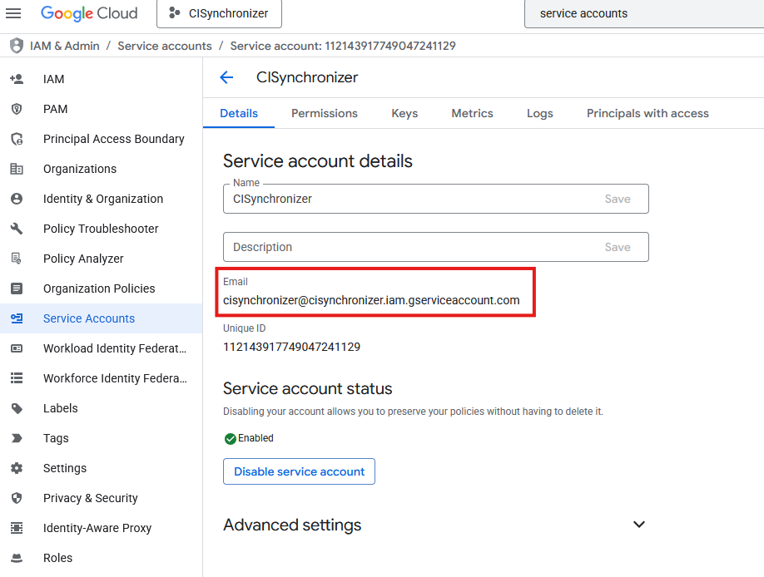Click the Service Accounts key icon

coord(17,318)
